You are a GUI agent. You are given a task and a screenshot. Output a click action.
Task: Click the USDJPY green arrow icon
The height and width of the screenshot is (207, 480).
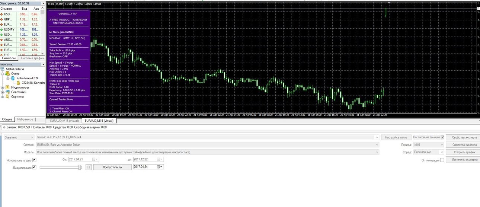tap(2, 29)
